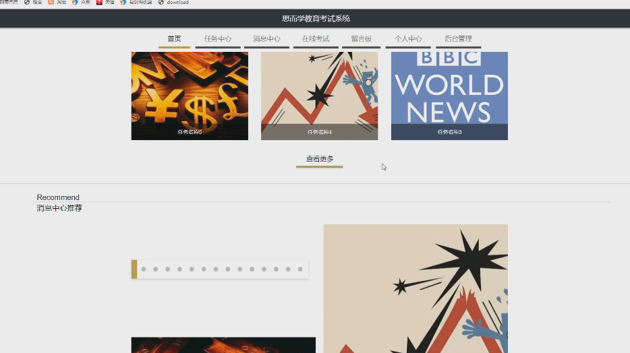Click the 消息中心推荐 section label

59,208
